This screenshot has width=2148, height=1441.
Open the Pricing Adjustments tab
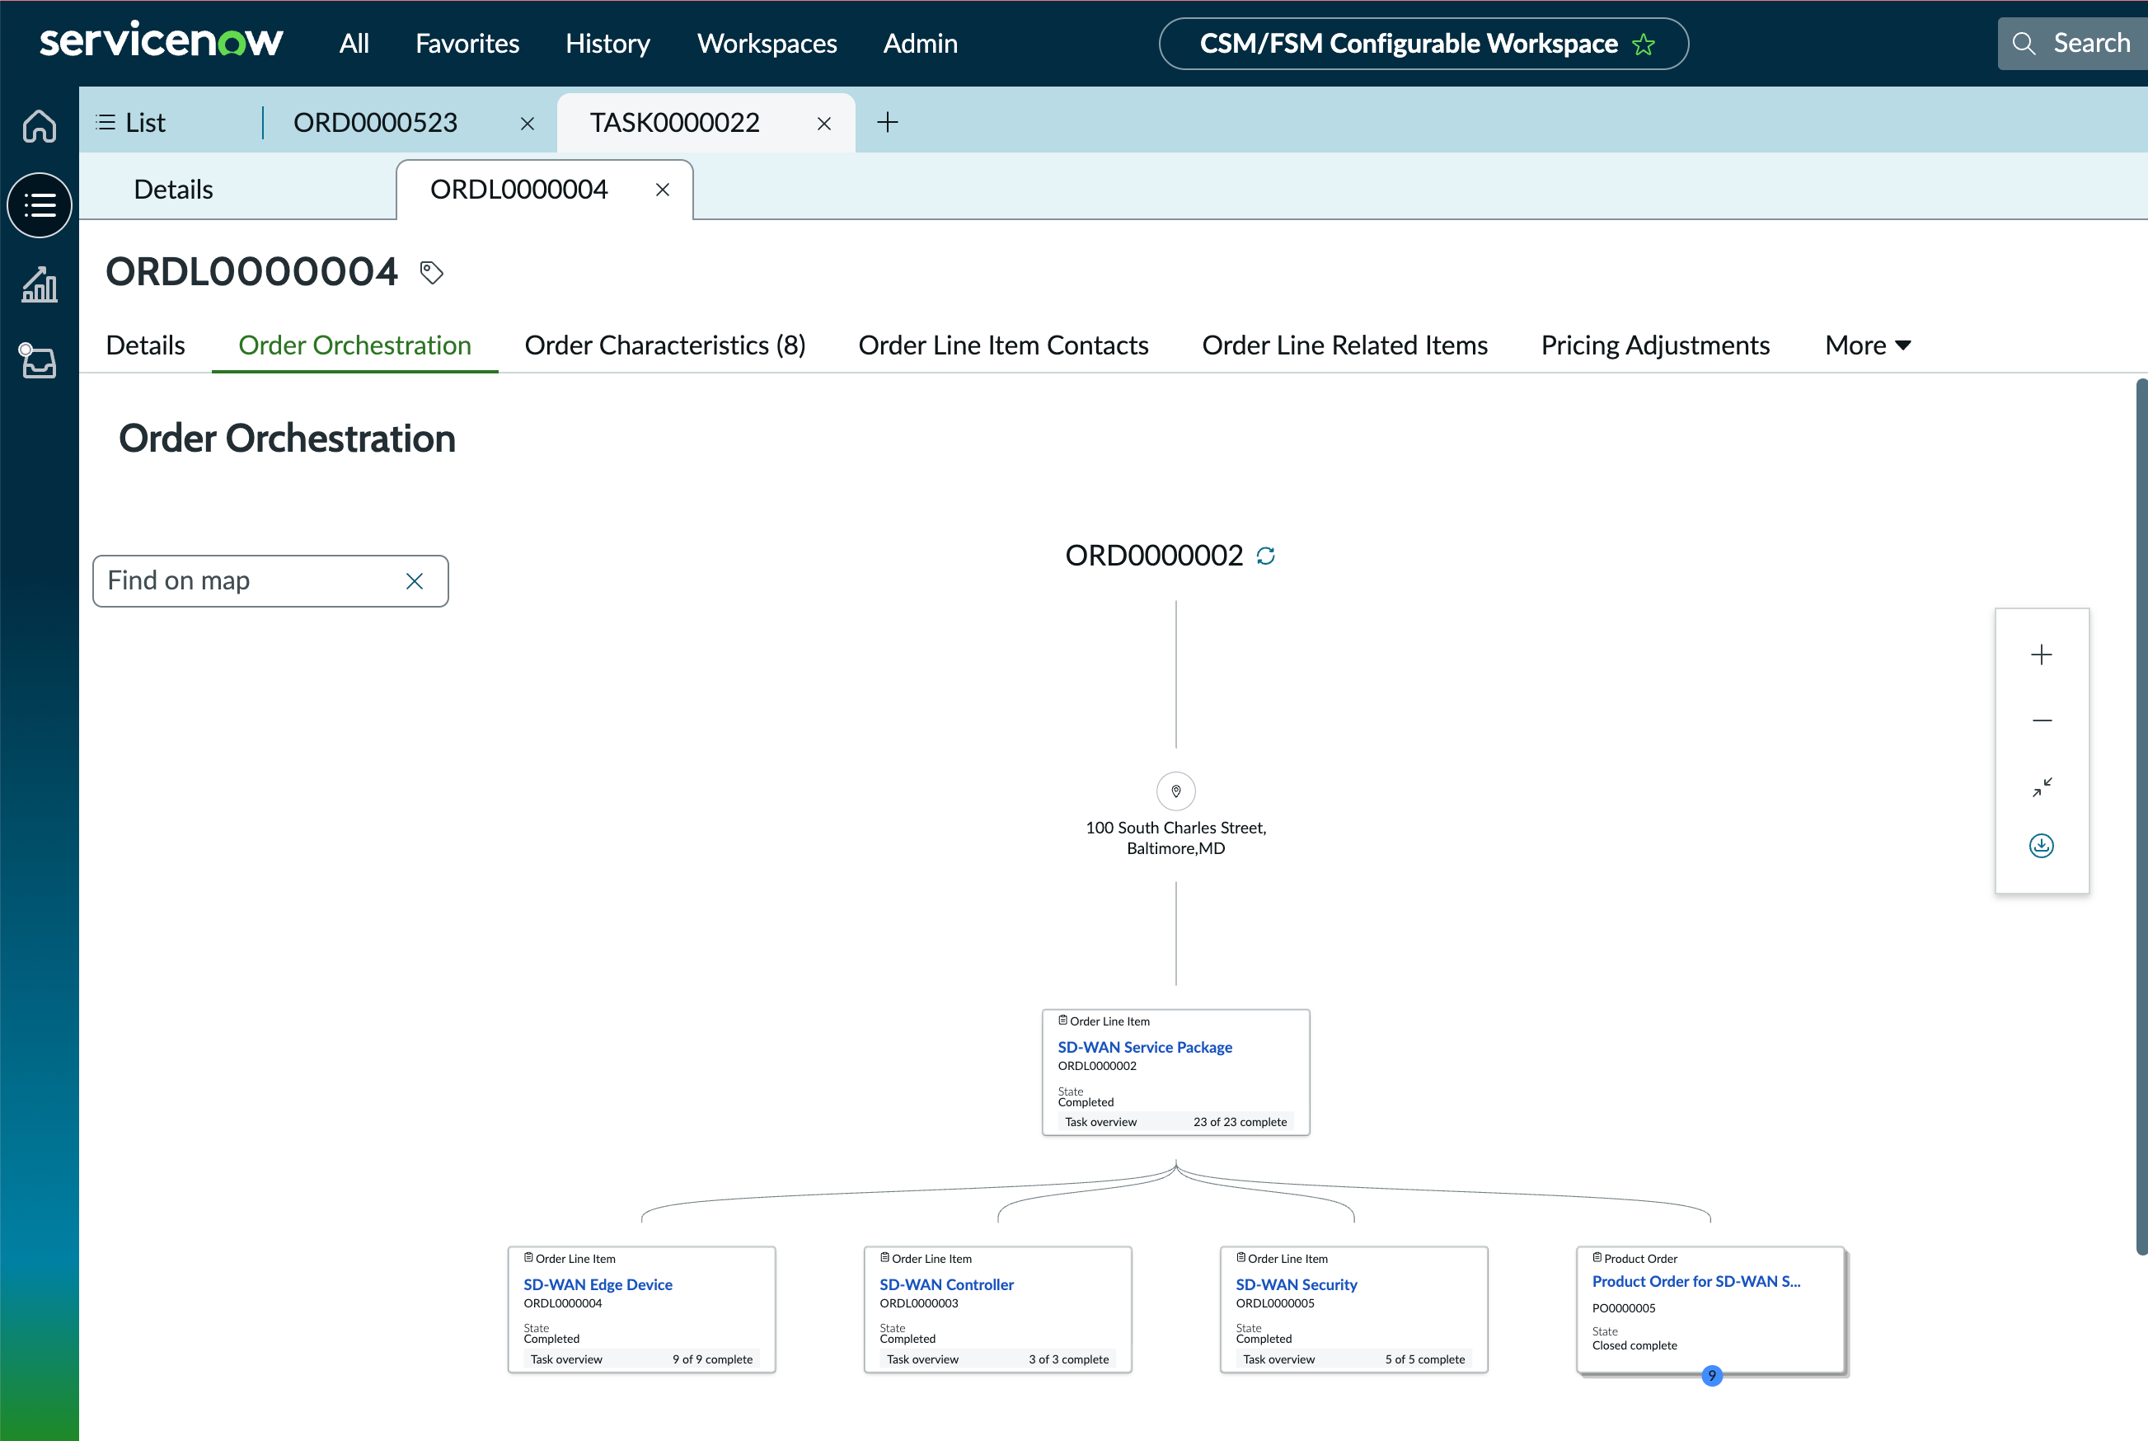1654,345
